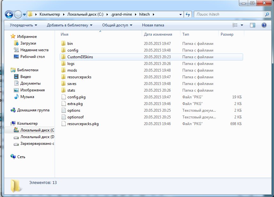The width and height of the screenshot is (274, 197).
Task: Select the optionsof text file icon
Action: click(x=64, y=117)
